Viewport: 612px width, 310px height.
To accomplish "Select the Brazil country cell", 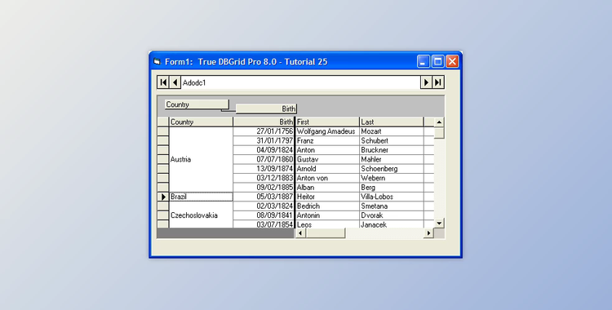I will click(x=201, y=197).
